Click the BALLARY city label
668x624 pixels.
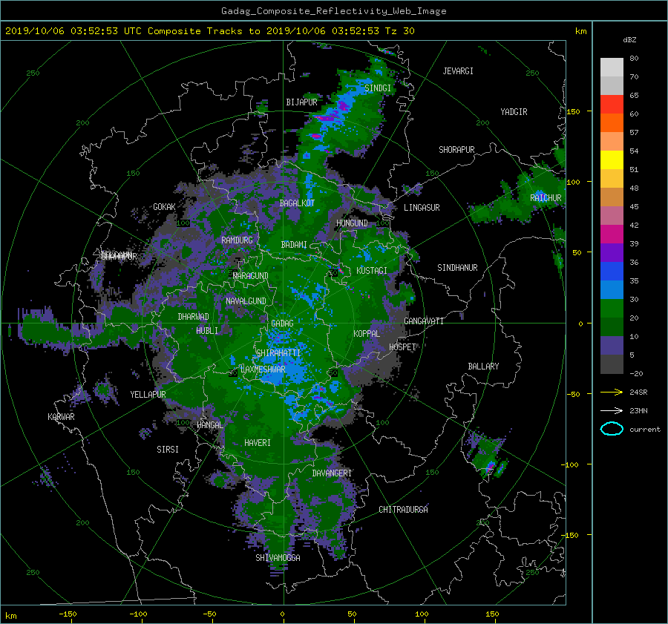(x=483, y=367)
